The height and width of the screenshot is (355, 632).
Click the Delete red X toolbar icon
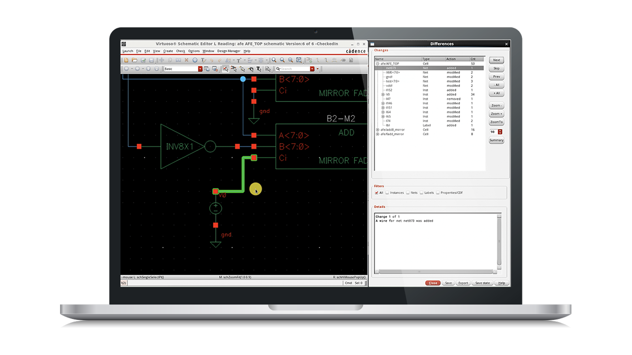(186, 60)
